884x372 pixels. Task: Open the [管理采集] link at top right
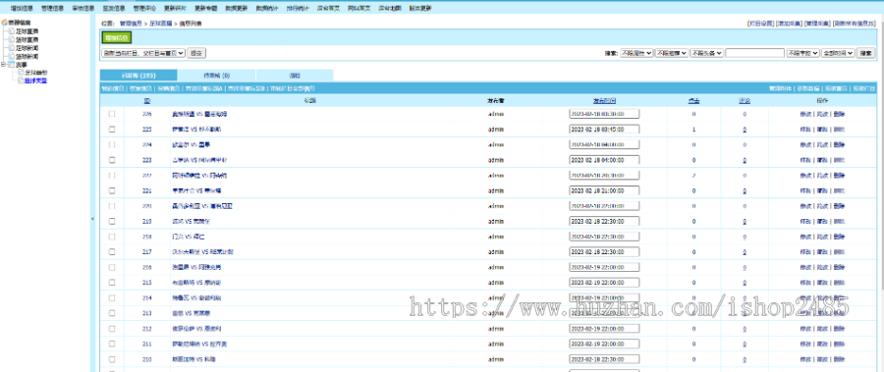817,24
